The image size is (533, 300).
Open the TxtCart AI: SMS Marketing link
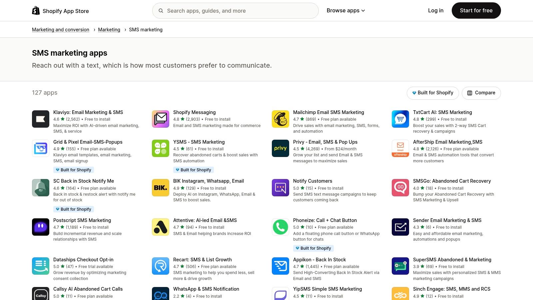442,112
